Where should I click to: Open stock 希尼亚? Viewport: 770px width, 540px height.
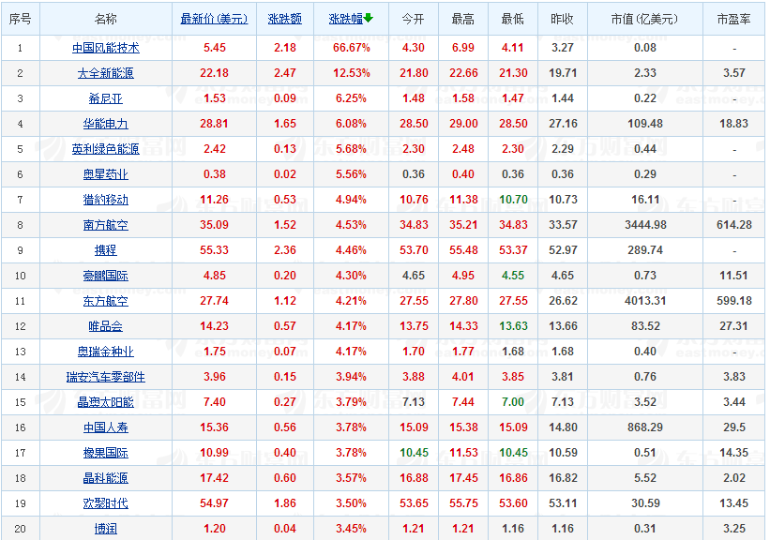tap(106, 98)
